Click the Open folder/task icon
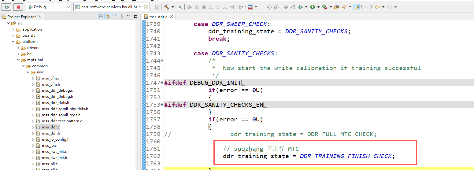474x170 pixels. coord(336,7)
